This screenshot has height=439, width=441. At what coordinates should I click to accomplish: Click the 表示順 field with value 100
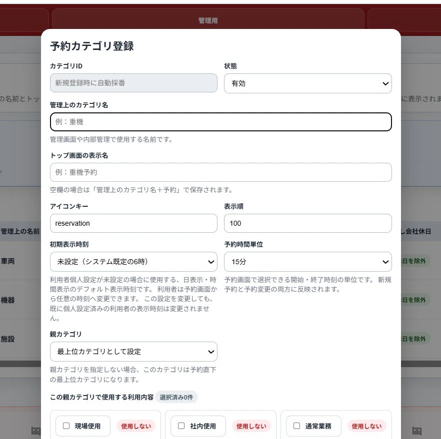coord(307,223)
